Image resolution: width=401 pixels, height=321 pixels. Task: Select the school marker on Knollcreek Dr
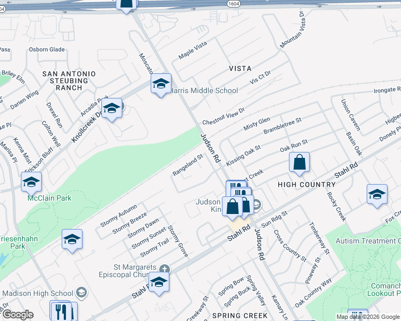coord(112,108)
